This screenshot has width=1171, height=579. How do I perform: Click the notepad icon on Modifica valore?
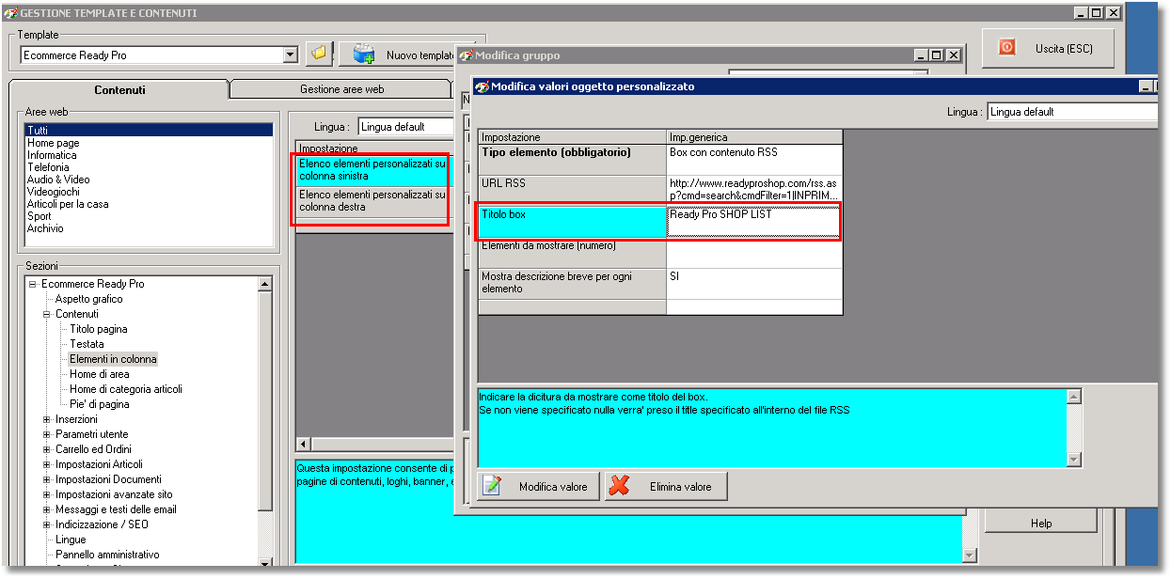point(492,486)
